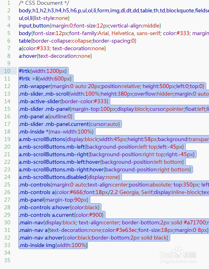This screenshot has height=269, width=209.
Task: Click the 'input,button' selector line
Action: 90,26
